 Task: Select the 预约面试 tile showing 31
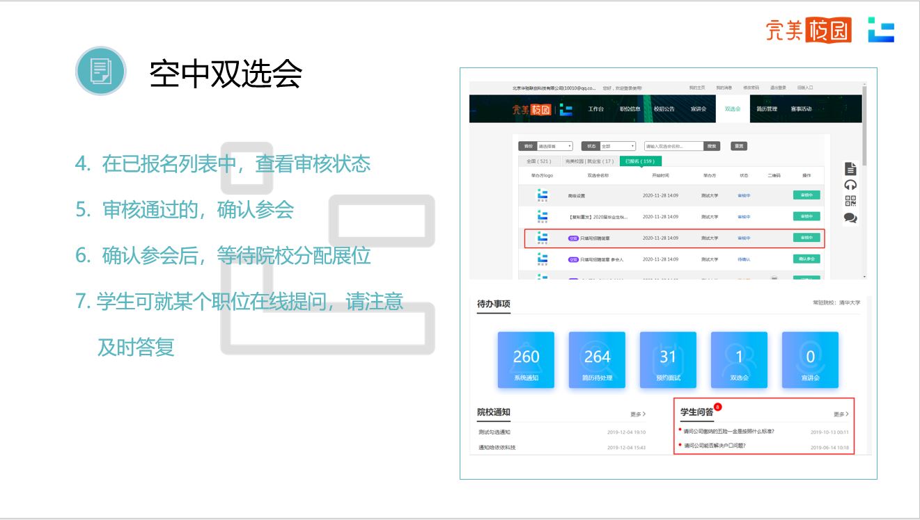[668, 359]
